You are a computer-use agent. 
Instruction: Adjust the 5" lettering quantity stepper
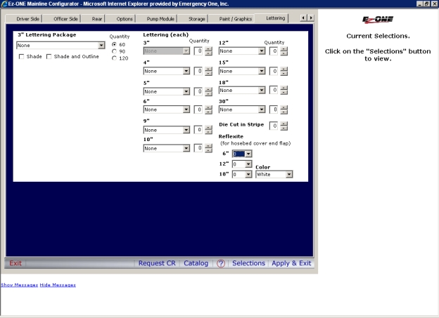click(x=208, y=92)
